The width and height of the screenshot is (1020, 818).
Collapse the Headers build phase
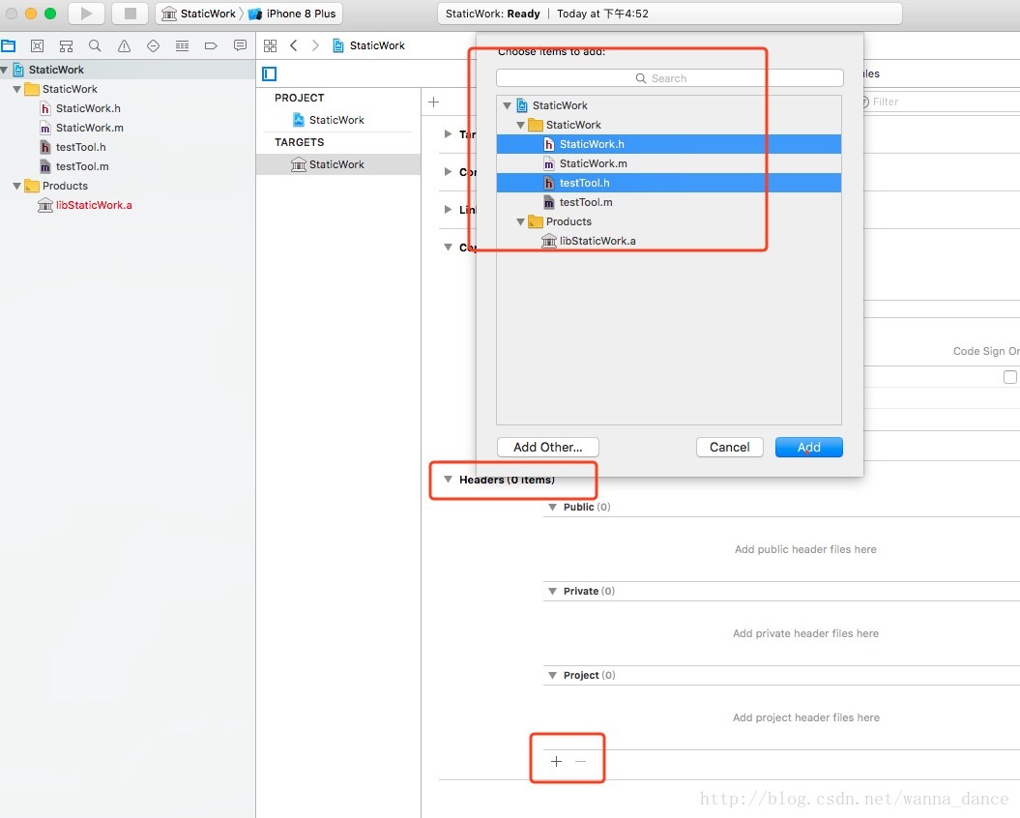(x=448, y=479)
